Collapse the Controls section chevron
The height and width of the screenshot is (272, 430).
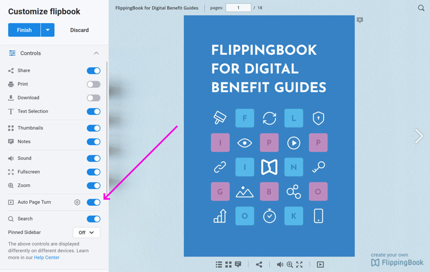point(96,53)
